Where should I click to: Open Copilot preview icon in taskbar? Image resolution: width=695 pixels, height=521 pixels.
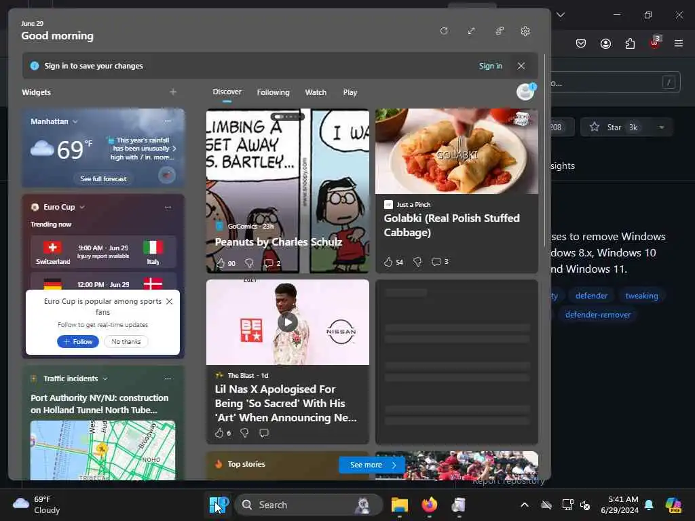pos(673,505)
